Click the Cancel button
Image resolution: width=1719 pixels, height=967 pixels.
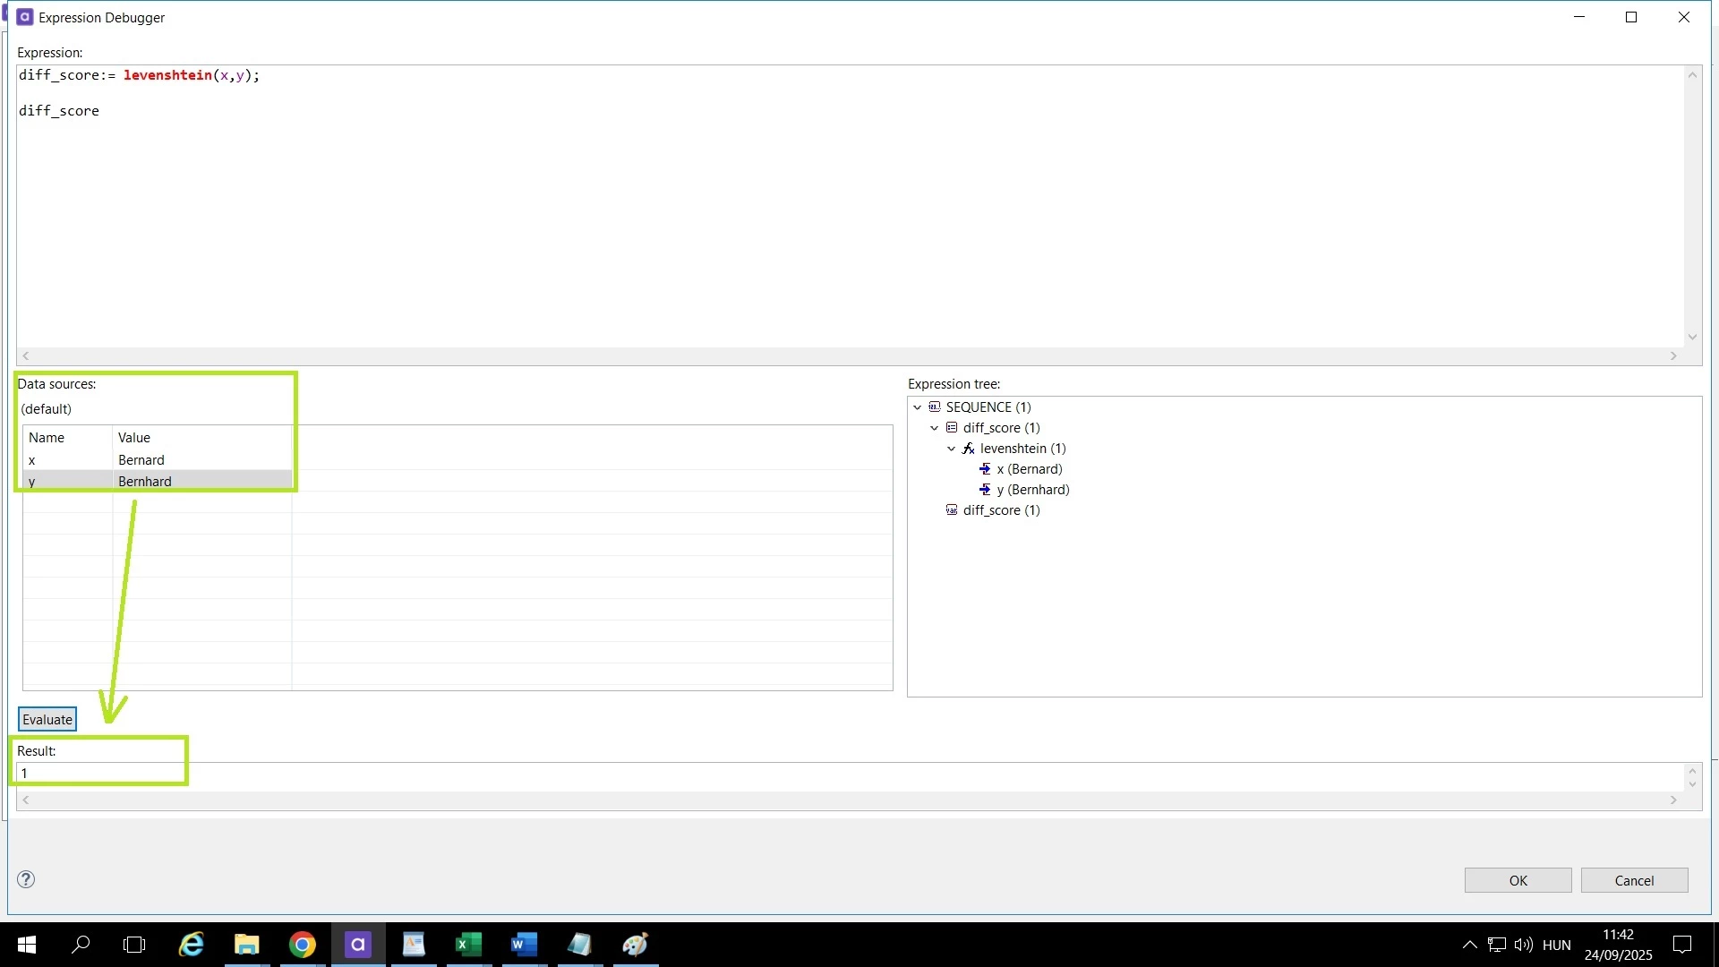(x=1634, y=880)
